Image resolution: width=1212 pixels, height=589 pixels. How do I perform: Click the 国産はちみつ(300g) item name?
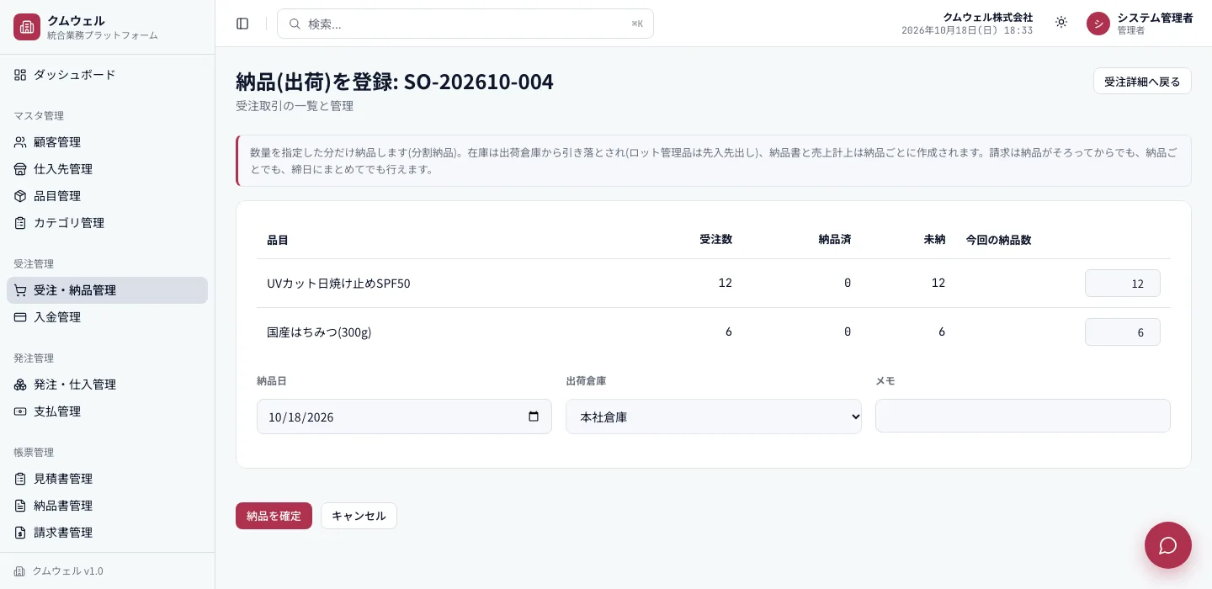coord(319,332)
